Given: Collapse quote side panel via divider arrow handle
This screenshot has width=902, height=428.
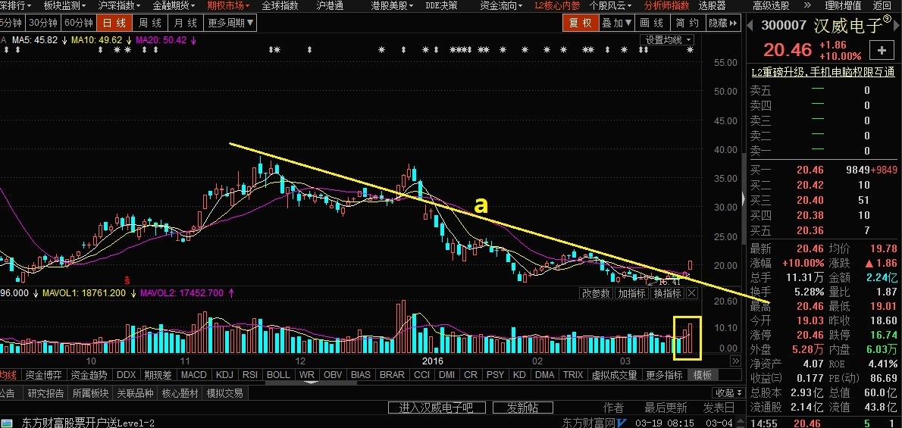Looking at the screenshot, I should (744, 198).
